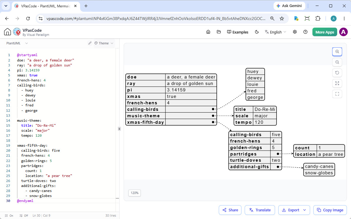Viewport: 351px width, 219px height.
Task: Reload the page in the browser
Action: click(28, 19)
